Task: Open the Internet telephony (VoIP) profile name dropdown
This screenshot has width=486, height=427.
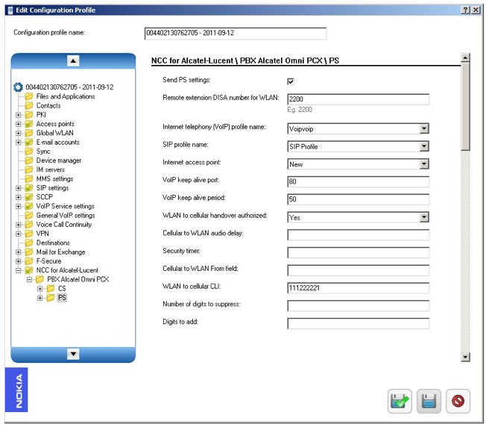Action: (423, 128)
